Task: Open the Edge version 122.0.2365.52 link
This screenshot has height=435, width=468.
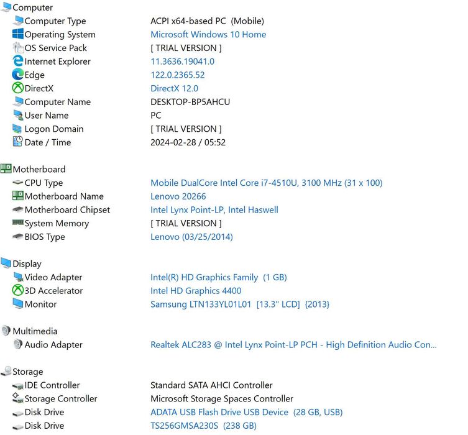Action: pos(178,75)
